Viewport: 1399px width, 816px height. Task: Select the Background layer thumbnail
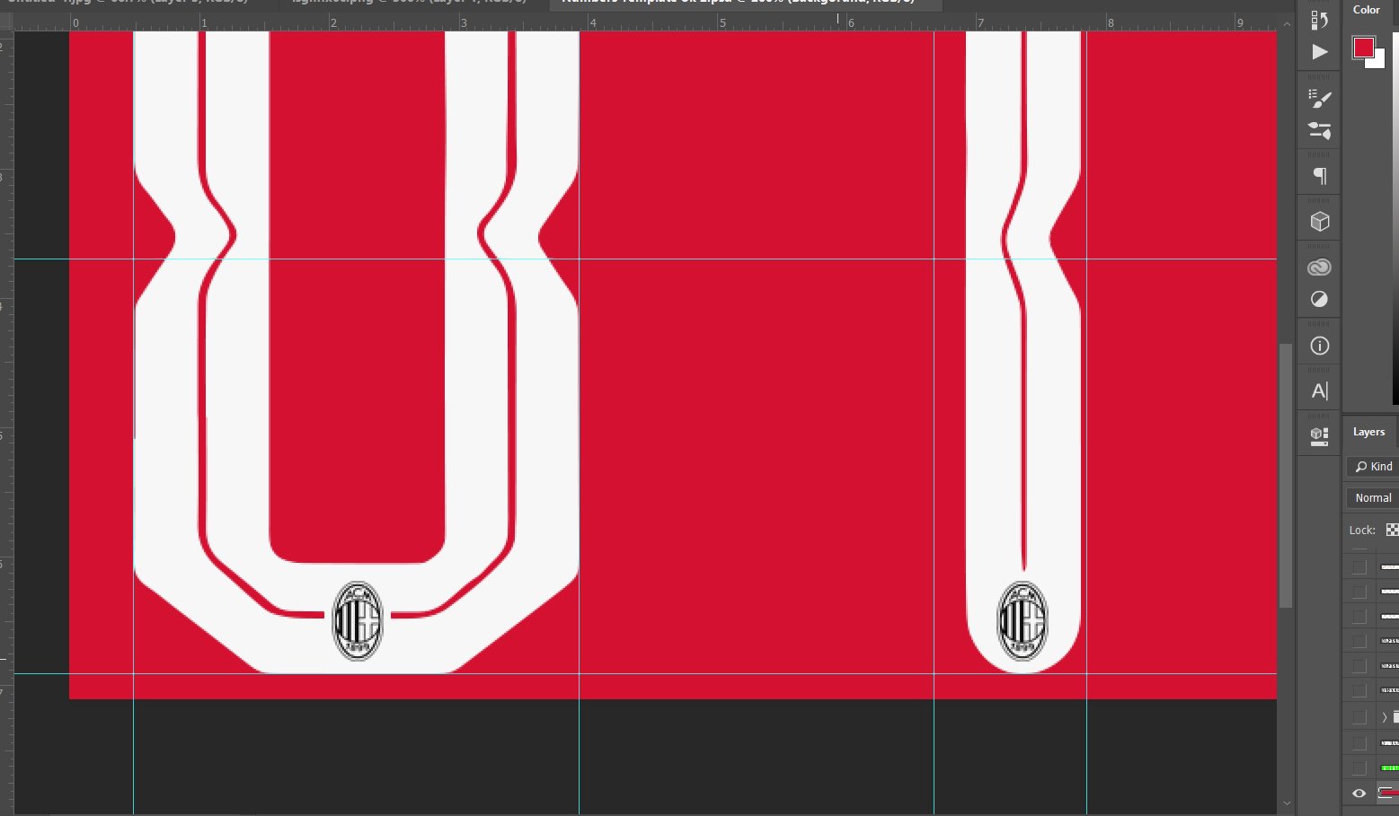[x=1389, y=794]
